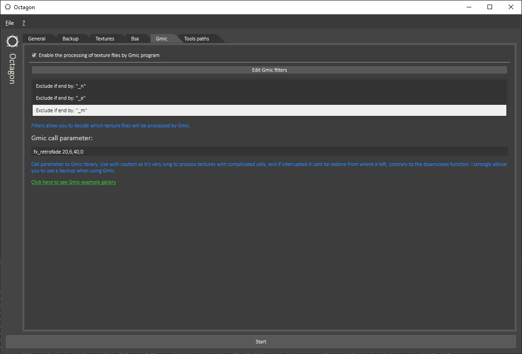Select the Exclude if end by "_e" filter

click(x=269, y=98)
